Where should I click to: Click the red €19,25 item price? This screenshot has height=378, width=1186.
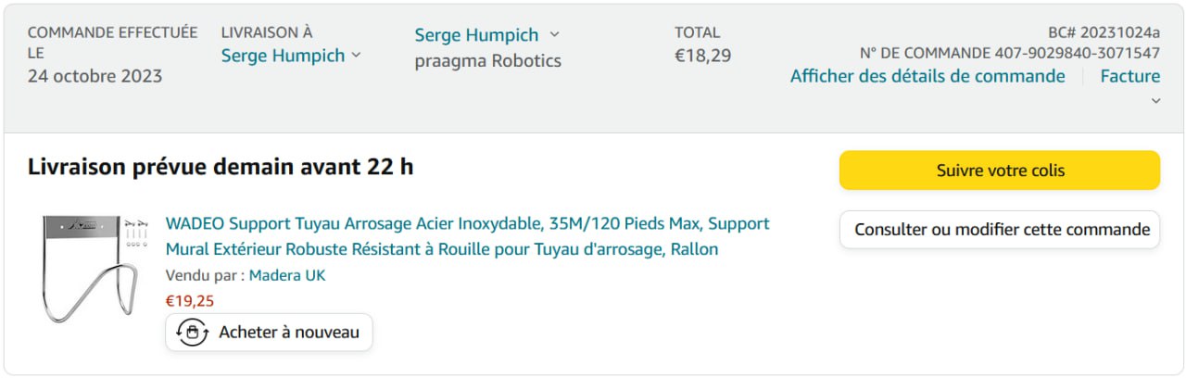click(x=190, y=300)
